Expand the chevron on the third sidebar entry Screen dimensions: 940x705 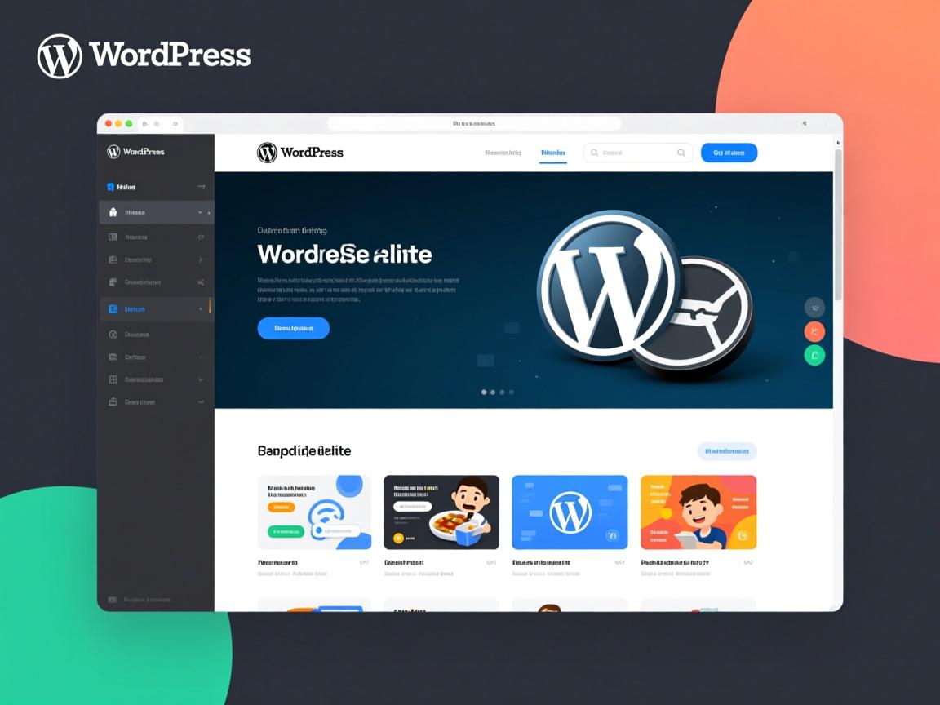(201, 259)
